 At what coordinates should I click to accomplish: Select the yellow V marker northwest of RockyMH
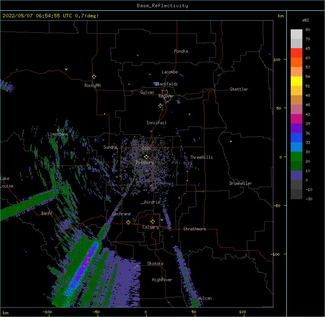[x=66, y=69]
